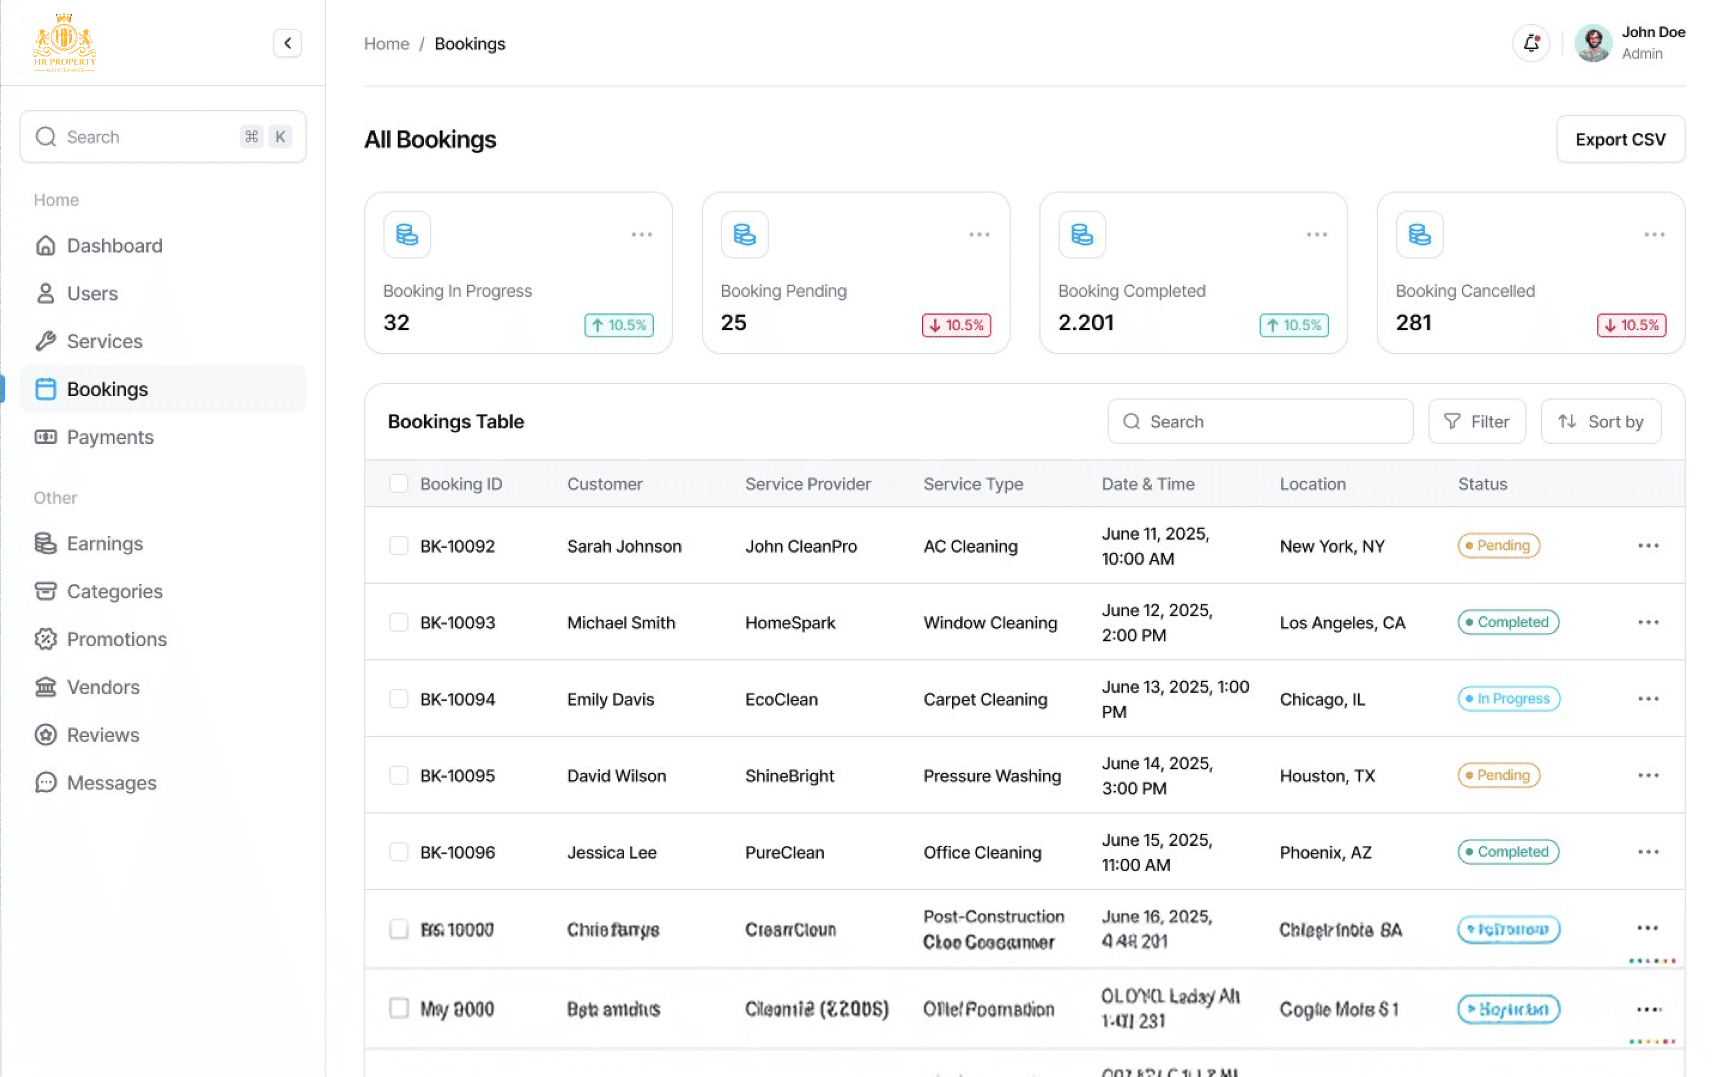Image resolution: width=1724 pixels, height=1077 pixels.
Task: Click coins icon on Booking Pending card
Action: coord(745,234)
